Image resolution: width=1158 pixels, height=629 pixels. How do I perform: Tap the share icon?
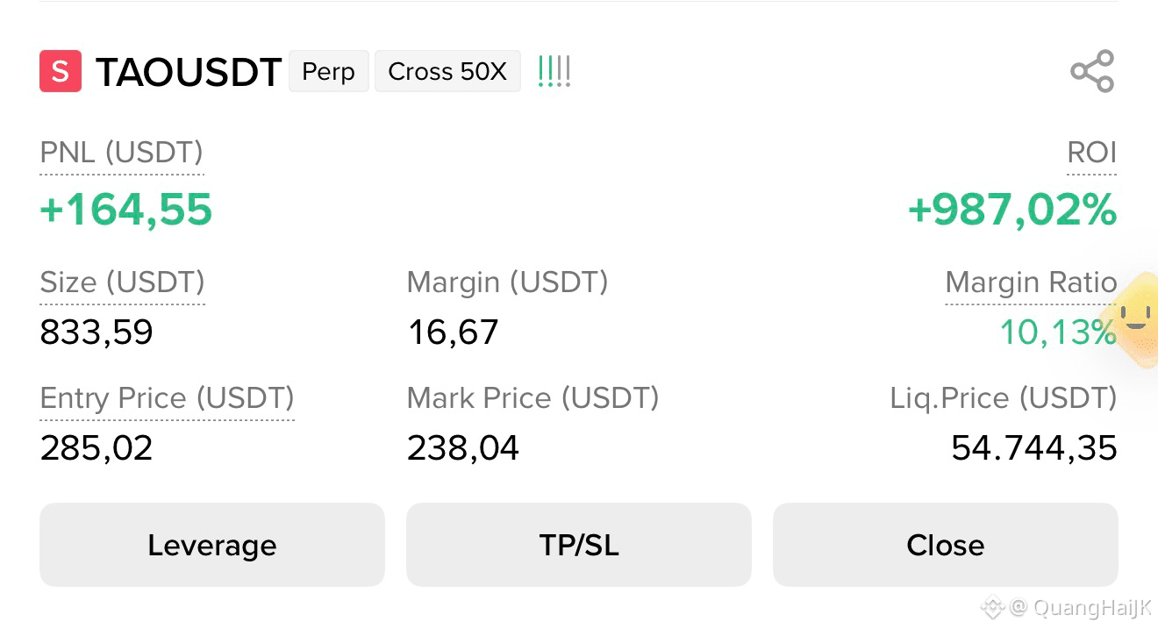(x=1092, y=71)
